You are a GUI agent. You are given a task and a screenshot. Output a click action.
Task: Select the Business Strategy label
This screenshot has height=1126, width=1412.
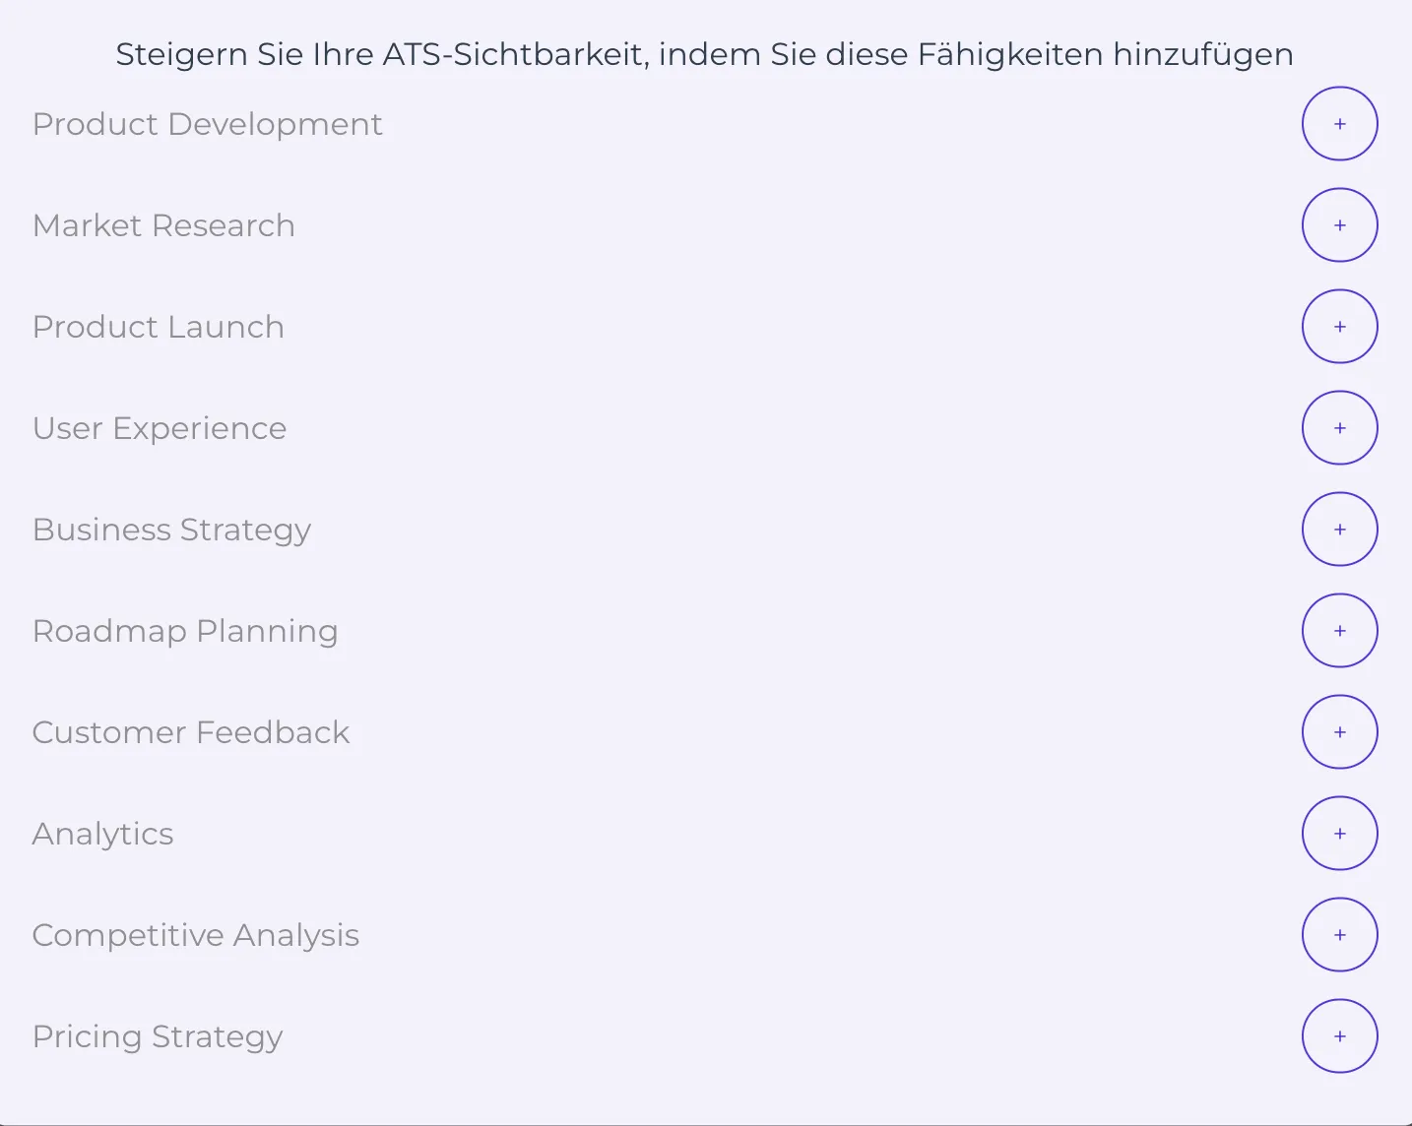171,530
